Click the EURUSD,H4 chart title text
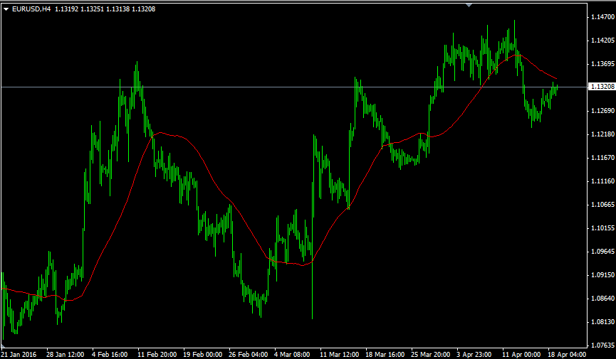The image size is (616, 359). (31, 9)
